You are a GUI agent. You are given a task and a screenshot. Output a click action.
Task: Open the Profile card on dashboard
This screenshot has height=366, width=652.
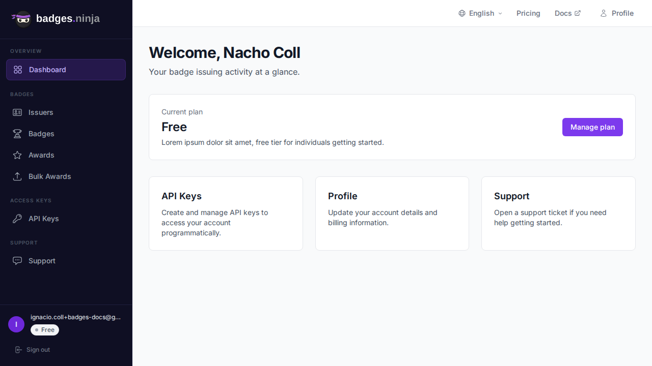pos(392,213)
